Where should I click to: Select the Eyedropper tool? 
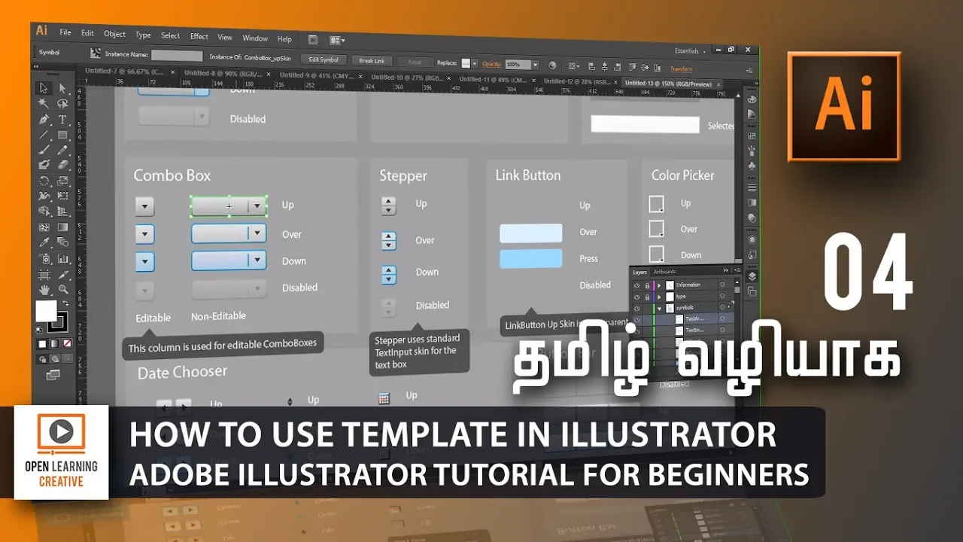pos(44,242)
